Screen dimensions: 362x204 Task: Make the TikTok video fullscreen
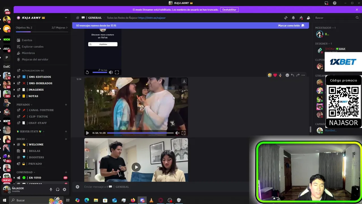tap(117, 72)
